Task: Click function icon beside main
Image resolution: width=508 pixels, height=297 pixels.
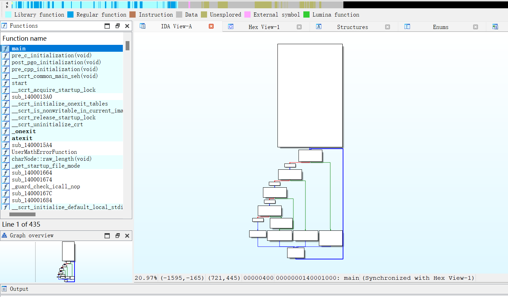Action: (x=6, y=48)
